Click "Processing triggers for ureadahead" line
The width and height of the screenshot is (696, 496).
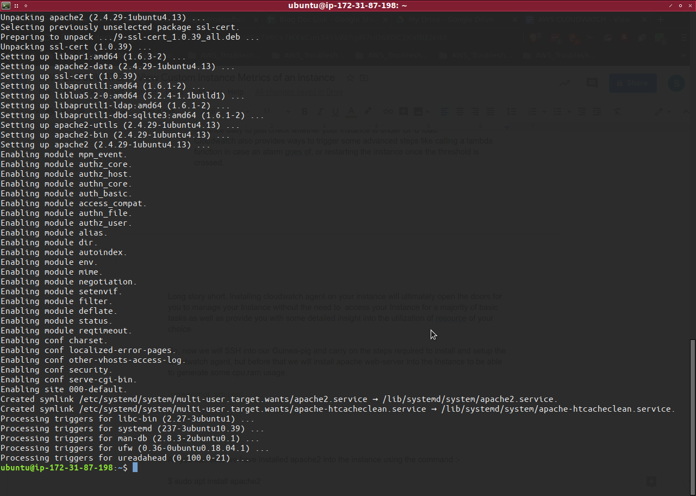pos(125,458)
